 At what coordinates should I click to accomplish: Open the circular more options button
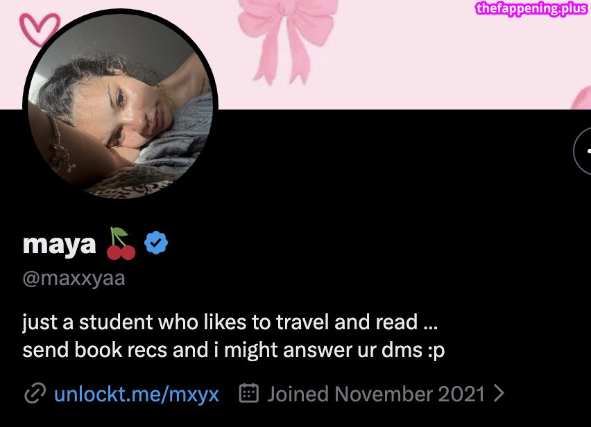[x=583, y=150]
